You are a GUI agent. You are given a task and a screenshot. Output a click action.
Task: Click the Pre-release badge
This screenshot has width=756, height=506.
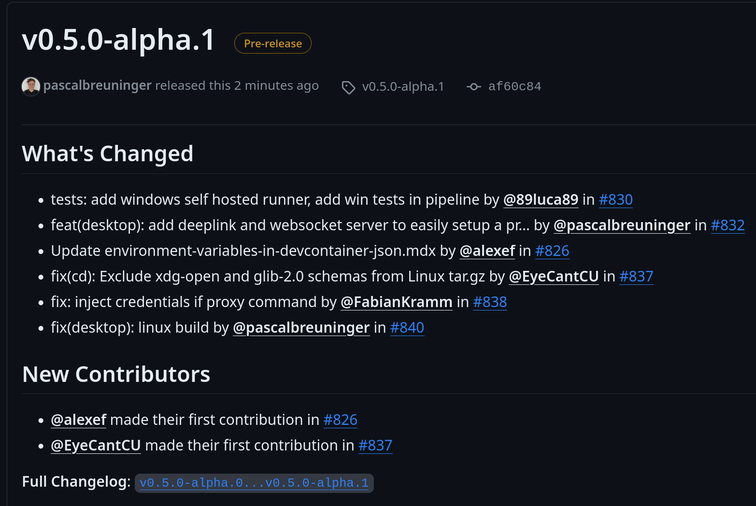point(272,43)
